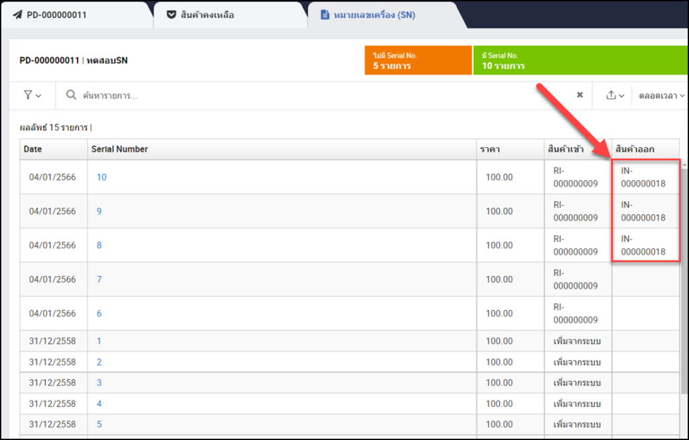Open serial number 7 link
The width and height of the screenshot is (689, 440).
pyautogui.click(x=99, y=279)
